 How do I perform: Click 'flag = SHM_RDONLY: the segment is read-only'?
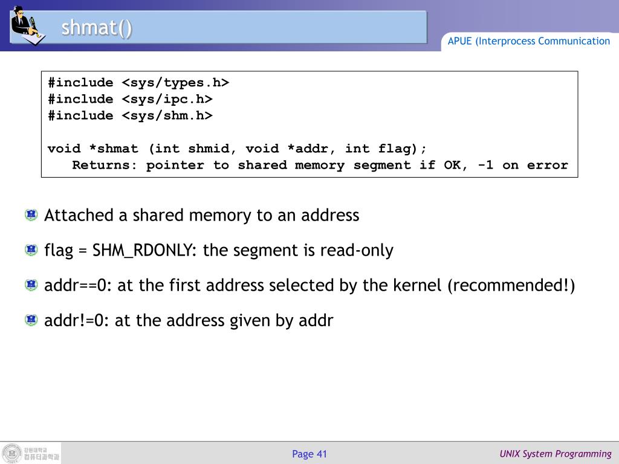tap(219, 251)
